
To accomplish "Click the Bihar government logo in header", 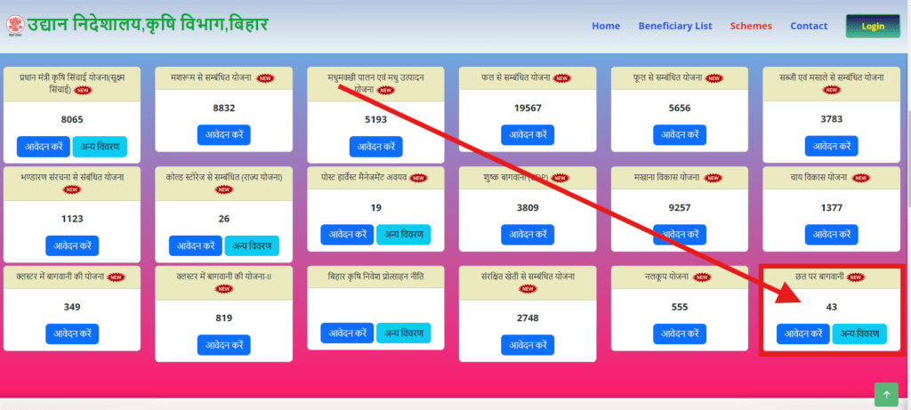I will (14, 23).
